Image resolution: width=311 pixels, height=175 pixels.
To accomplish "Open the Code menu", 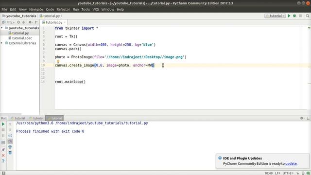I will [x=50, y=9].
